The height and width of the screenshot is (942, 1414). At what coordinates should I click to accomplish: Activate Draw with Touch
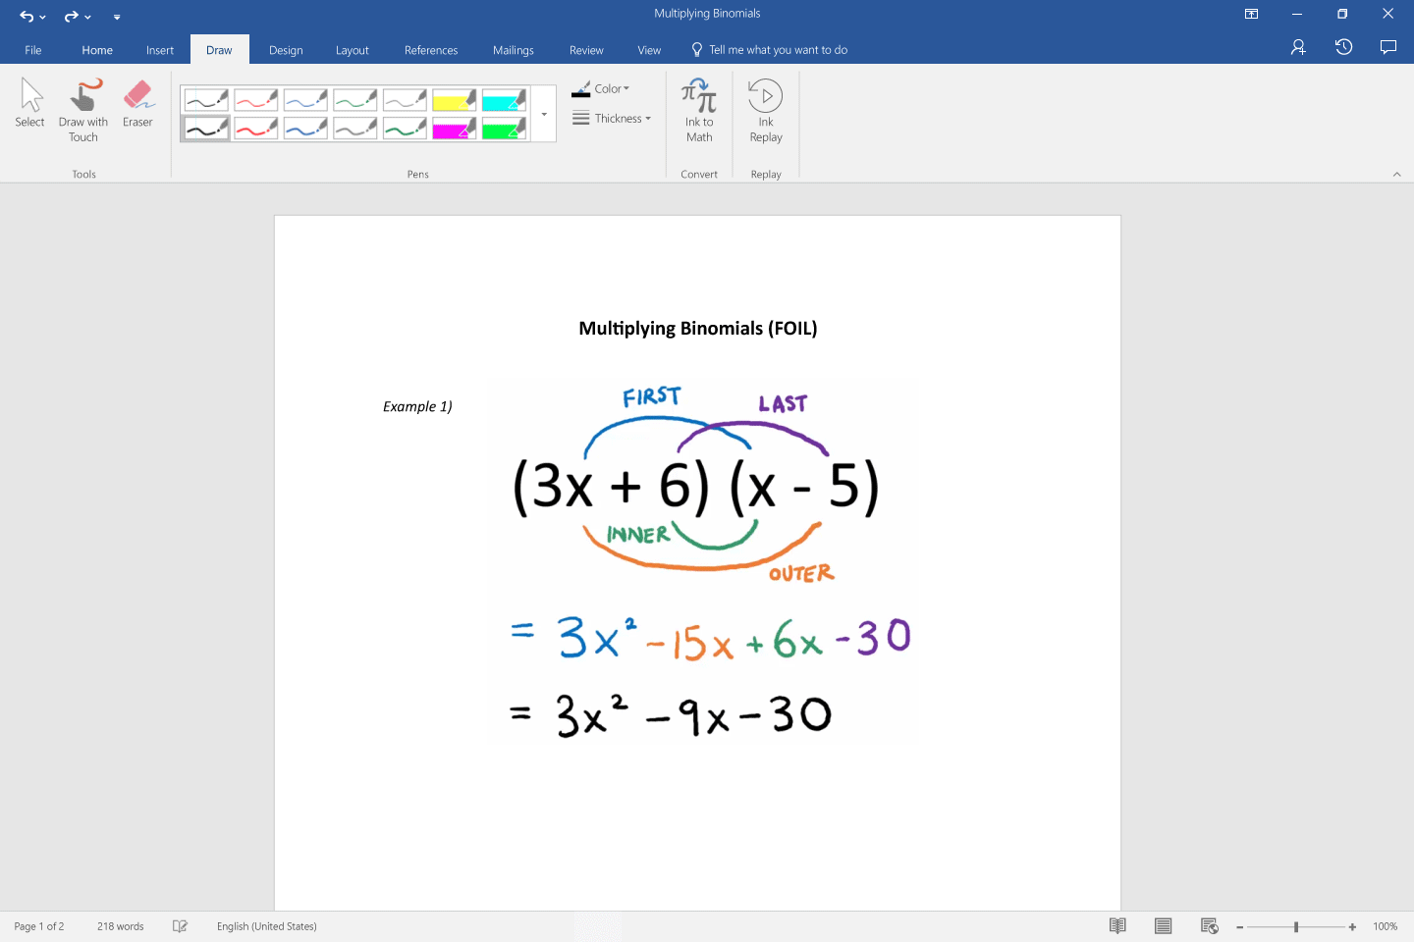tap(83, 108)
